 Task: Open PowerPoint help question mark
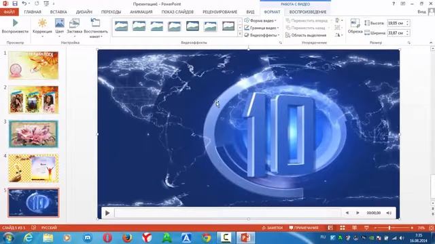point(394,3)
